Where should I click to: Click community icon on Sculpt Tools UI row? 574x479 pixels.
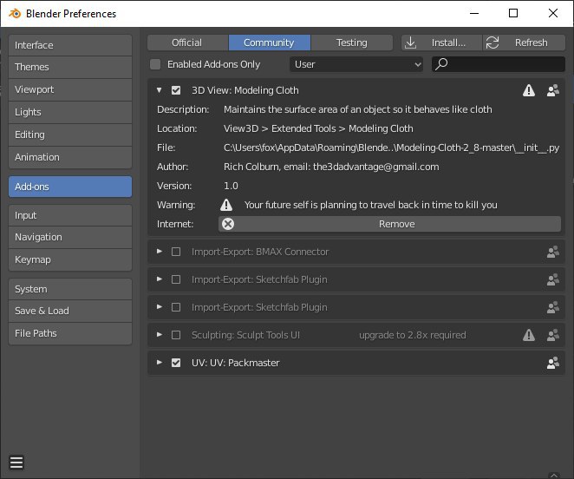coord(553,335)
